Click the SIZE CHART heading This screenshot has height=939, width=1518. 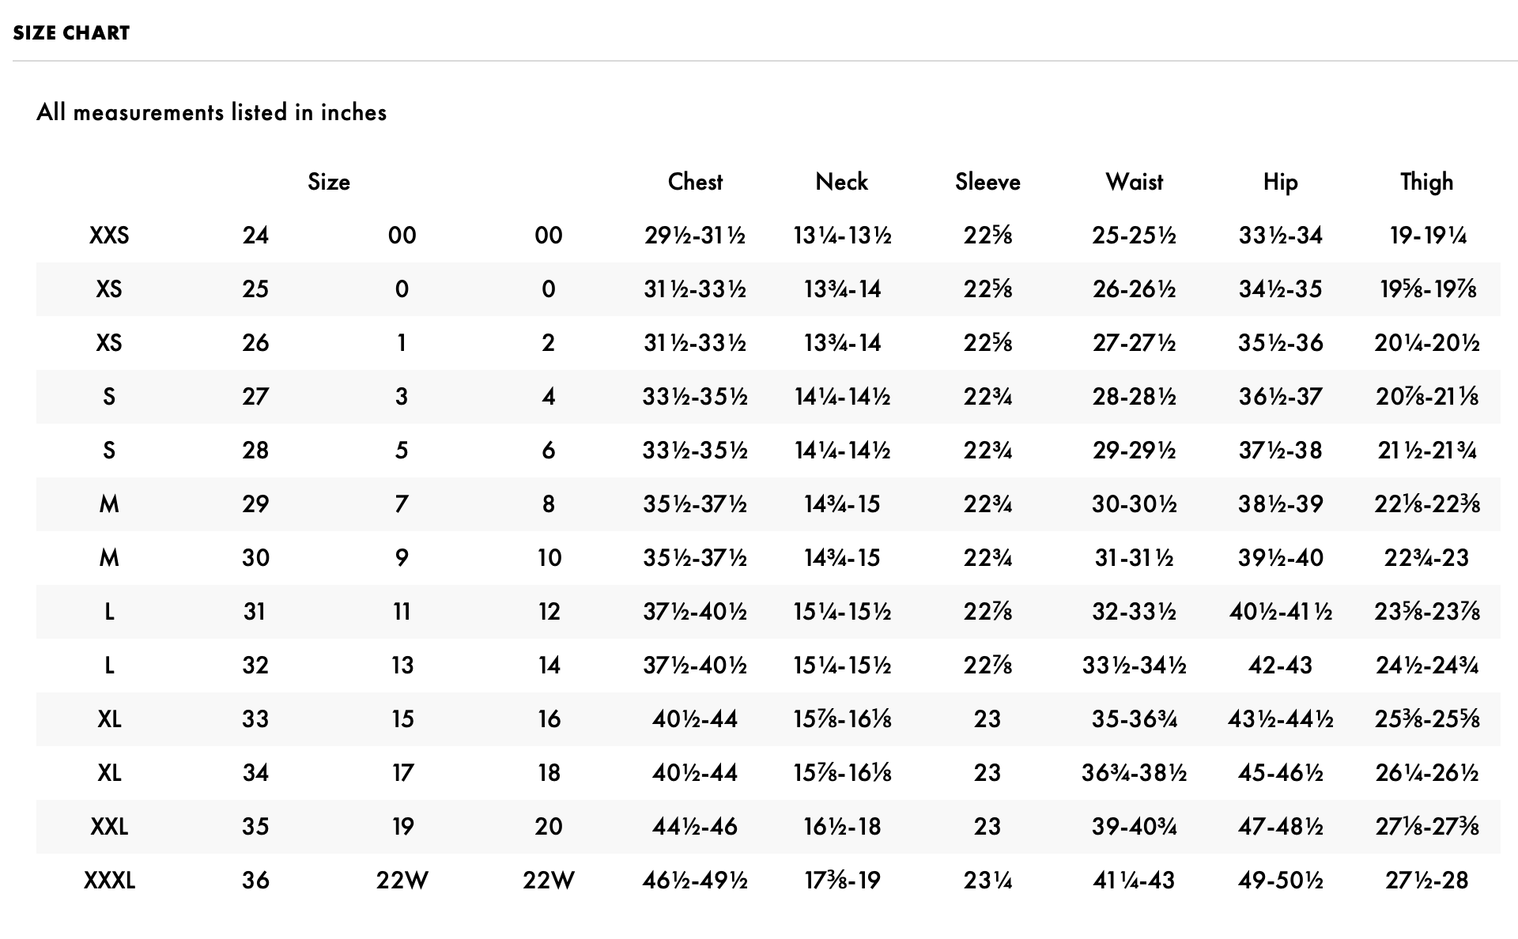point(71,33)
